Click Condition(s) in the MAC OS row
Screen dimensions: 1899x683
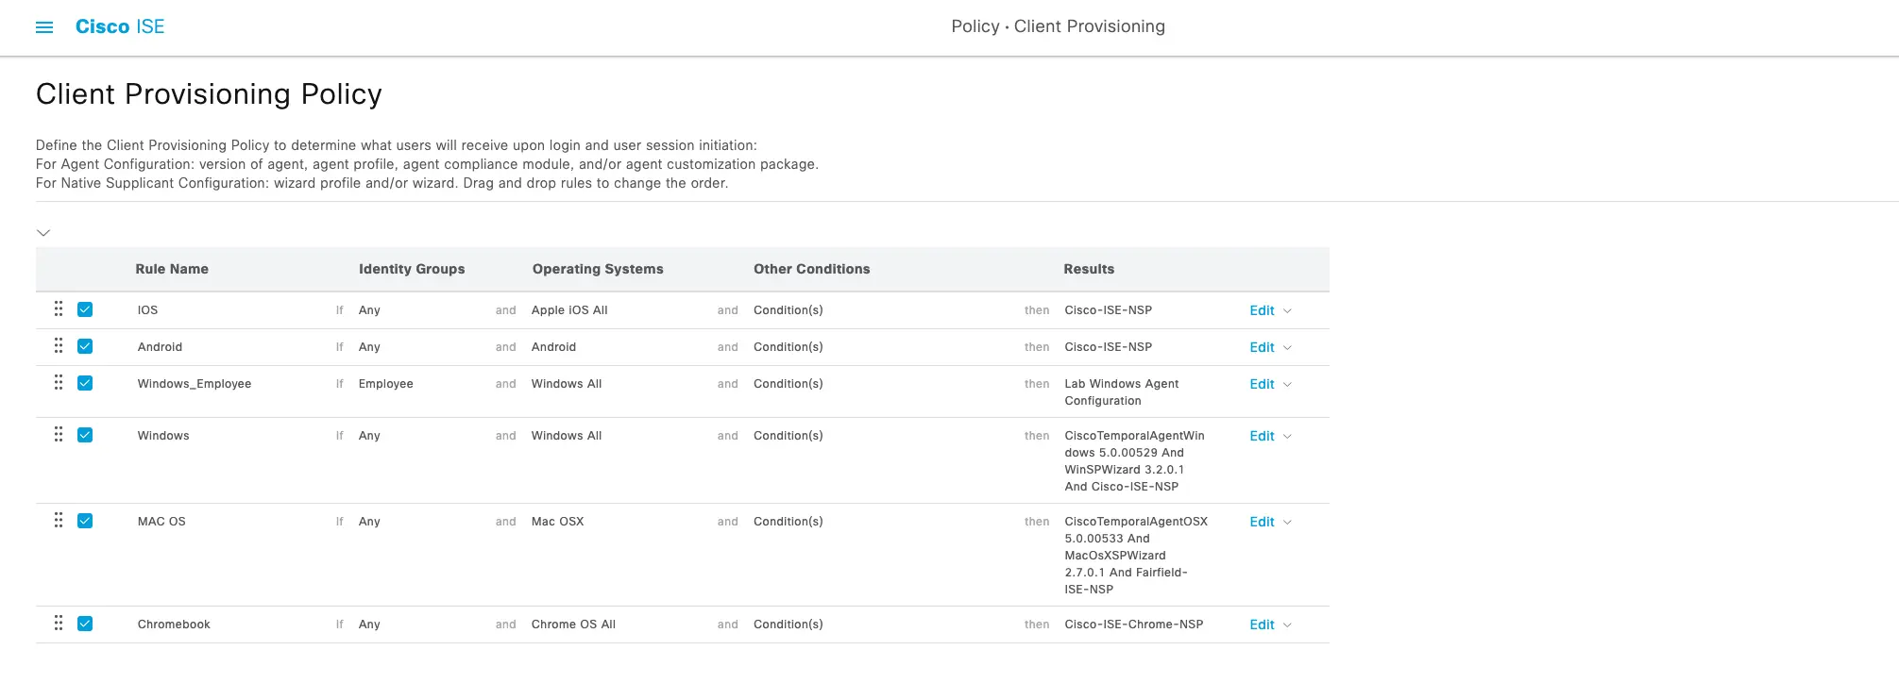788,522
